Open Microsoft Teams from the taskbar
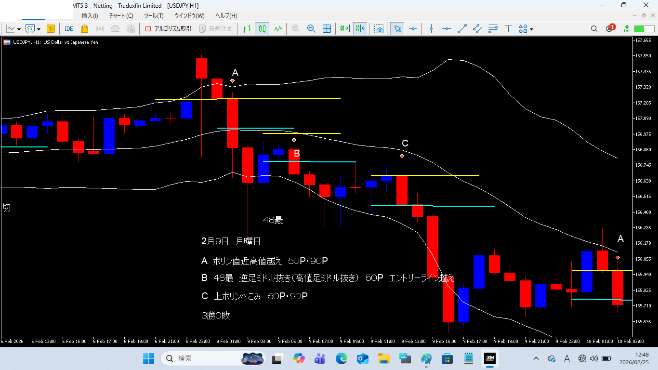 point(320,358)
